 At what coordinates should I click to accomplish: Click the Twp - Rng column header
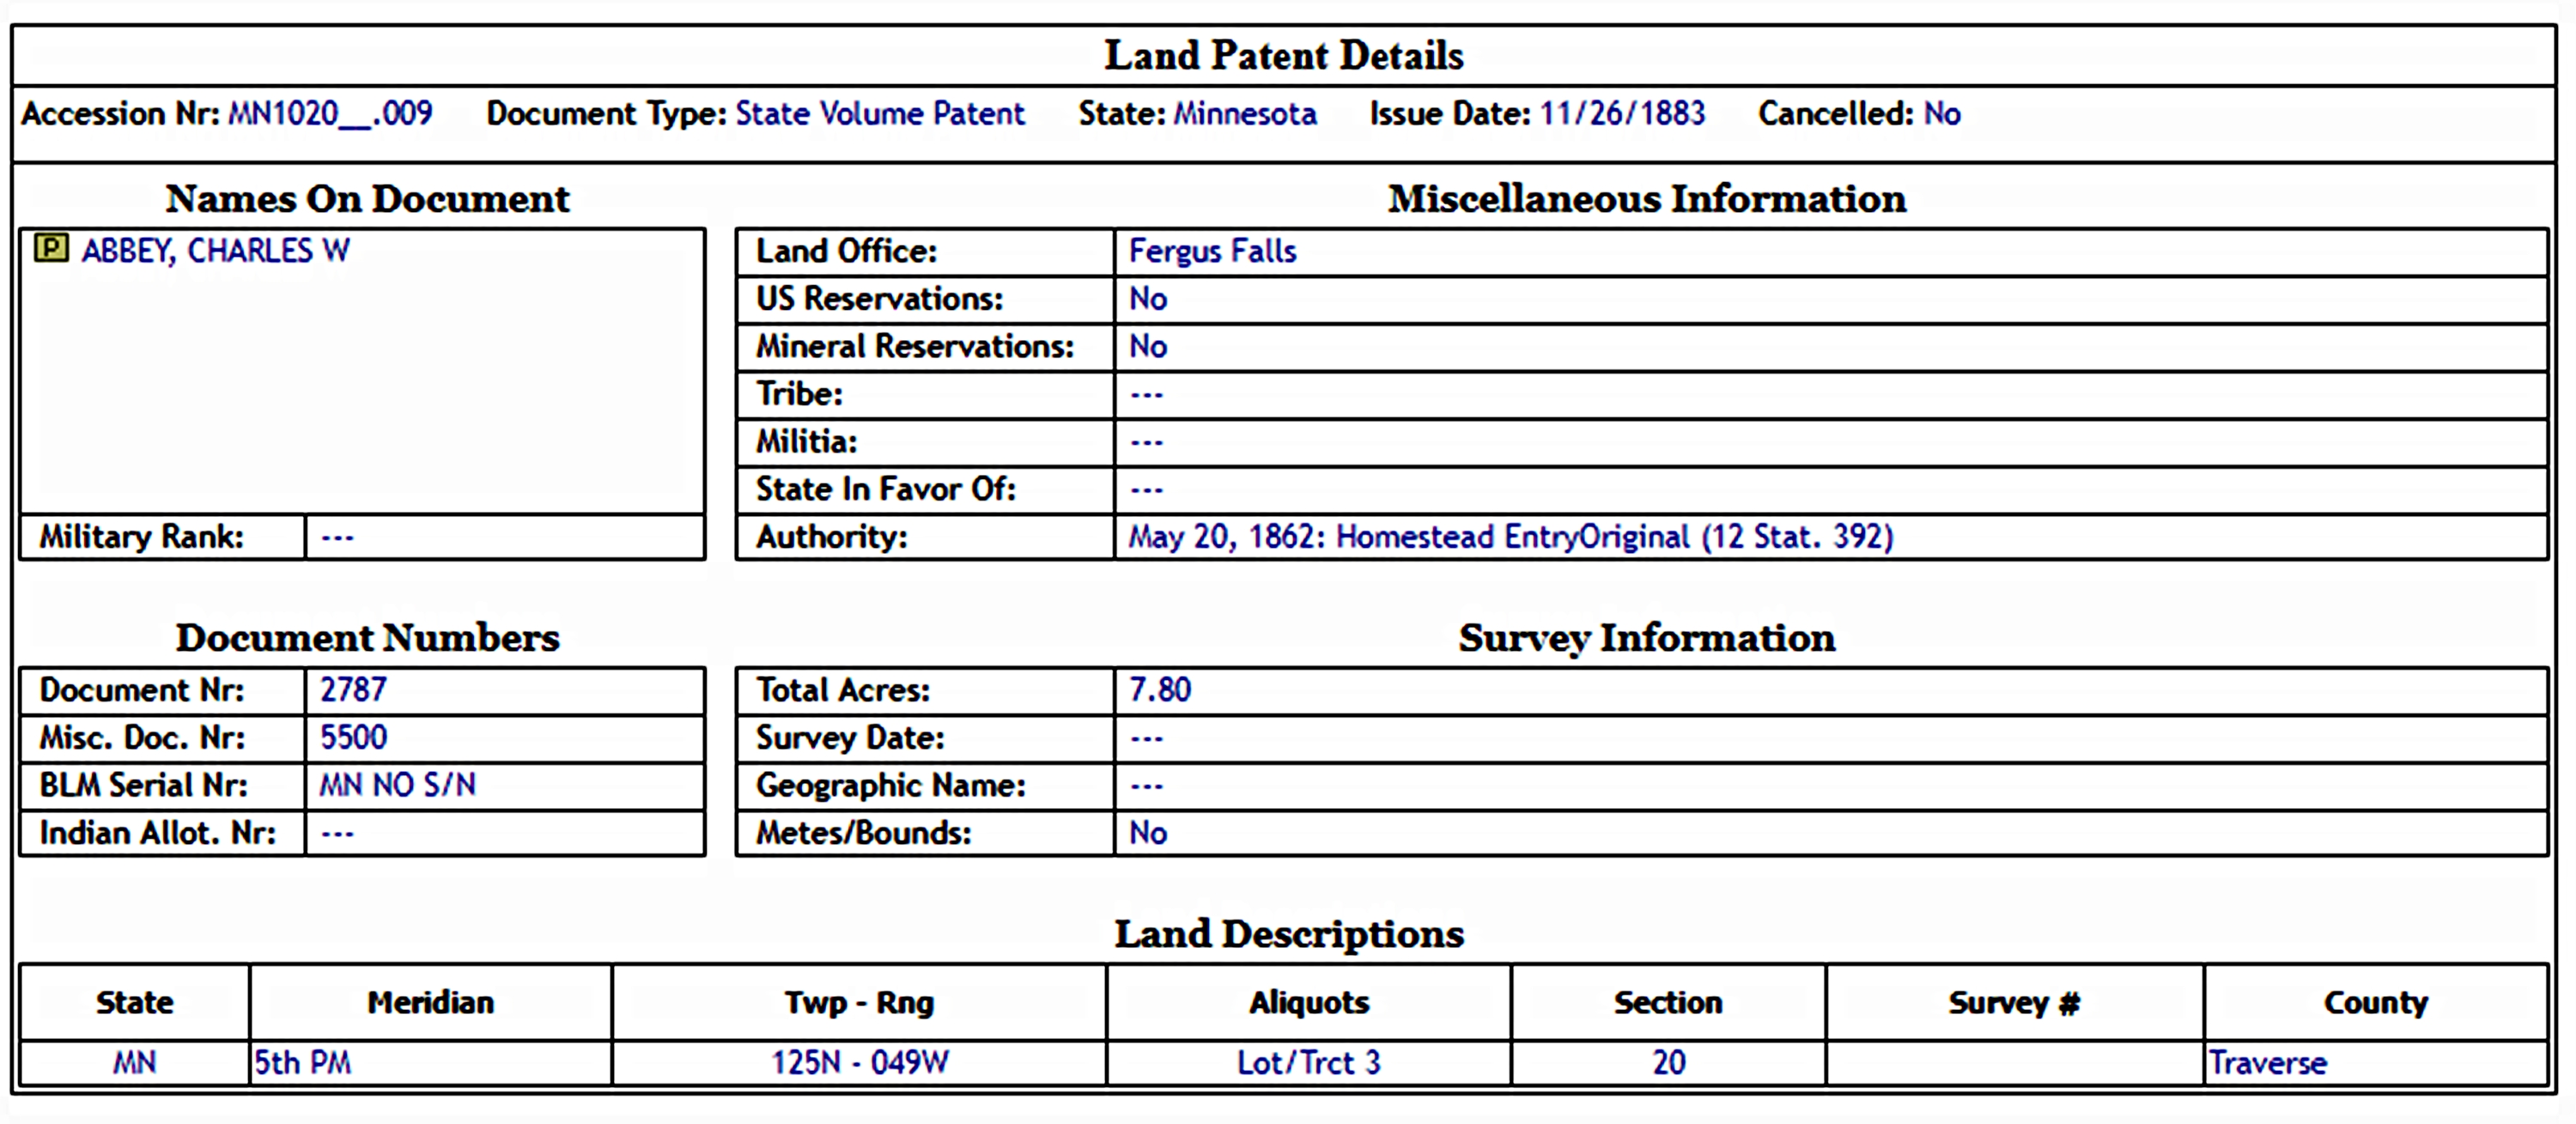[x=859, y=1002]
